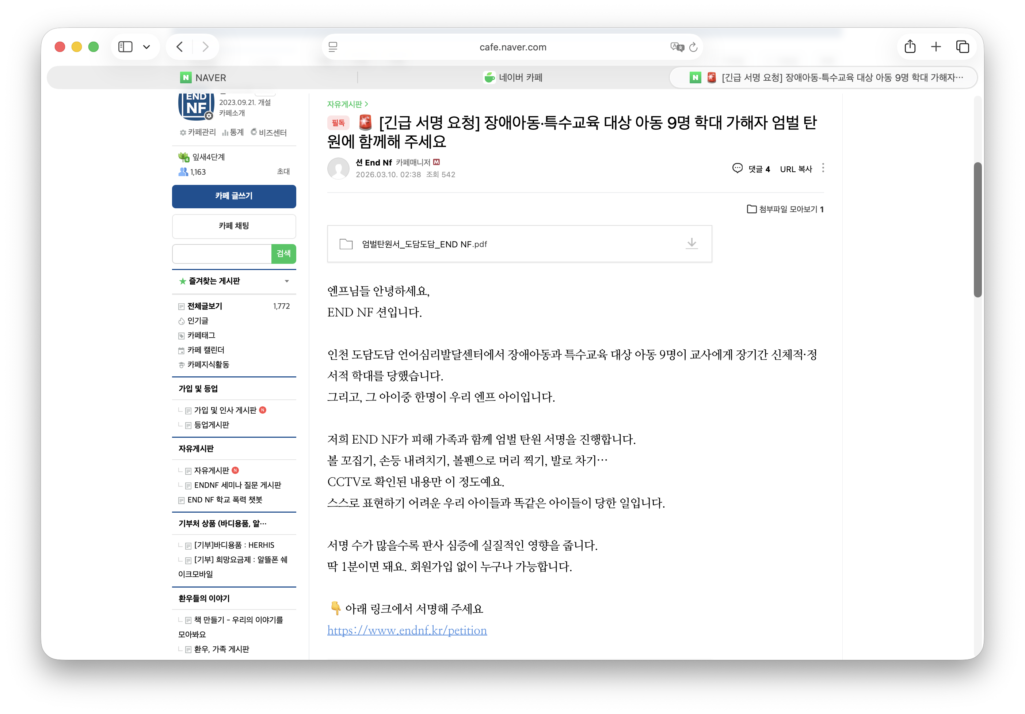Download the 엄벌탄원서 PDF attachment
The height and width of the screenshot is (714, 1025).
click(691, 243)
